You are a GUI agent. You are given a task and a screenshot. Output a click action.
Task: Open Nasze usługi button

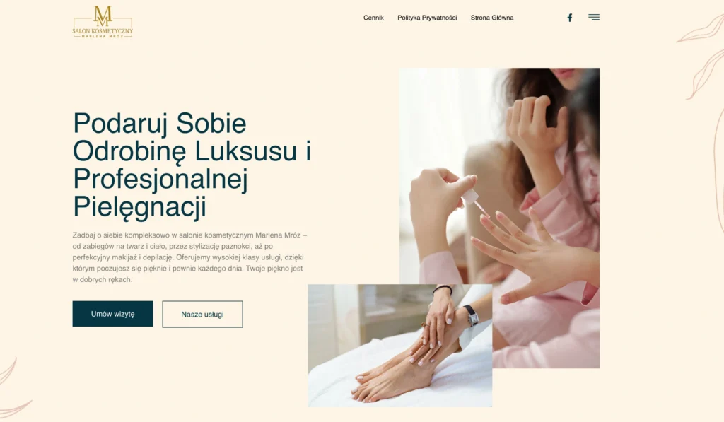click(202, 315)
